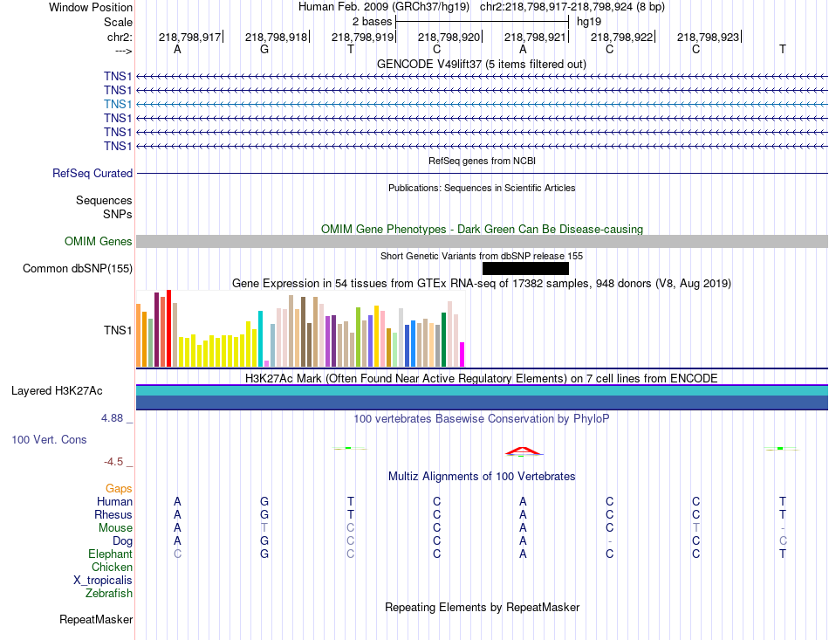Open Publications: Sequences in Scientific Articles title

tap(482, 188)
